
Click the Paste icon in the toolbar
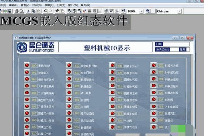pos(39,11)
